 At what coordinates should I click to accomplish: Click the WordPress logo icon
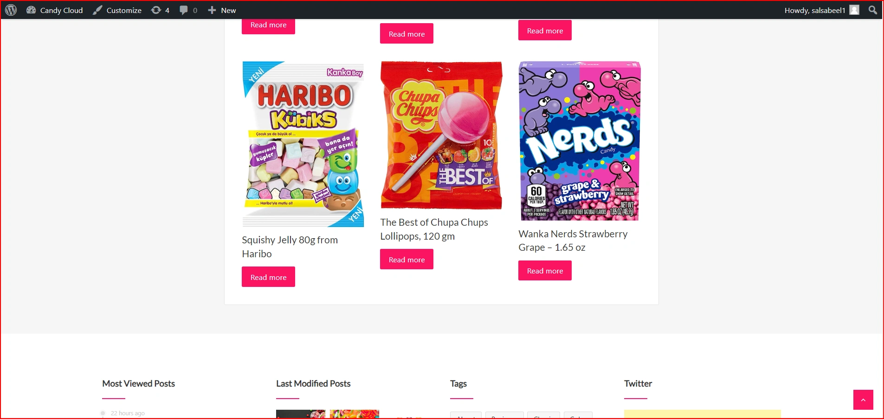[11, 10]
